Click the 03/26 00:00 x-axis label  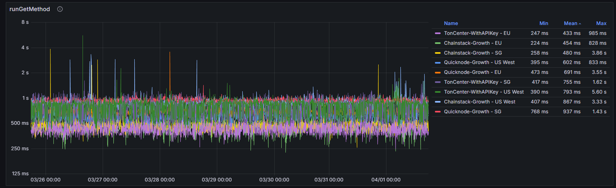tap(46, 180)
